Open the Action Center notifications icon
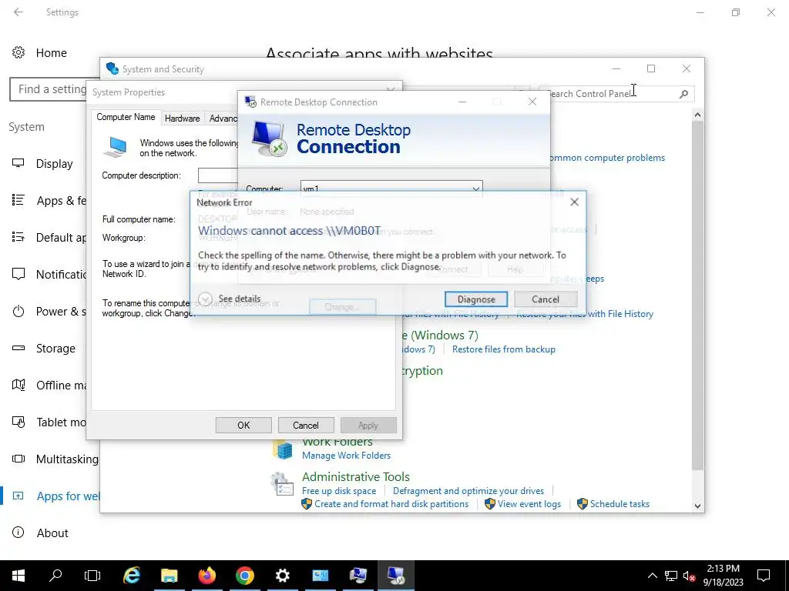The height and width of the screenshot is (591, 789). [764, 576]
